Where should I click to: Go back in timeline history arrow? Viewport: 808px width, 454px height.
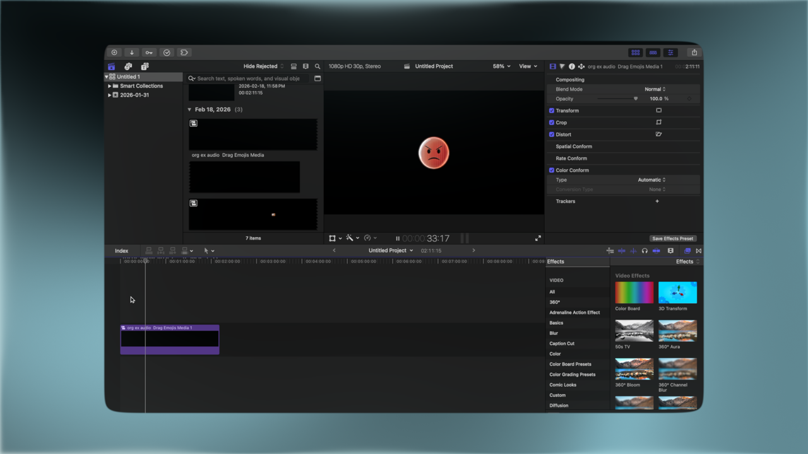click(335, 250)
